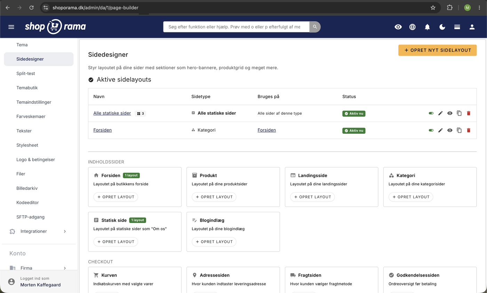Bookmark page with browser star icon
Image resolution: width=487 pixels, height=293 pixels.
tap(433, 7)
